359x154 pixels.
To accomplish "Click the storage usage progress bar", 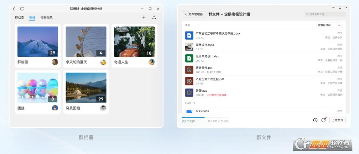I will coord(205,117).
